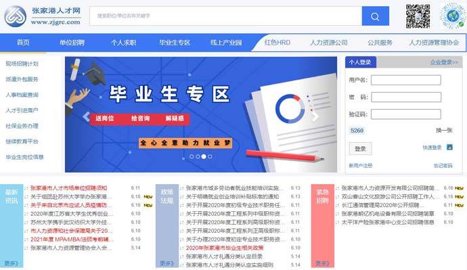The width and height of the screenshot is (467, 270).
Task: Click the top search keyword field
Action: (x=225, y=16)
